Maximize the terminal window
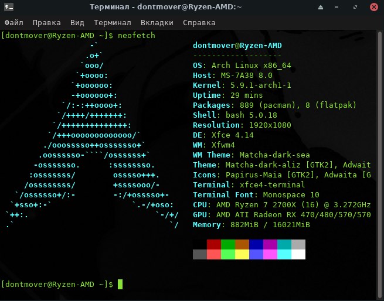 tap(355, 8)
